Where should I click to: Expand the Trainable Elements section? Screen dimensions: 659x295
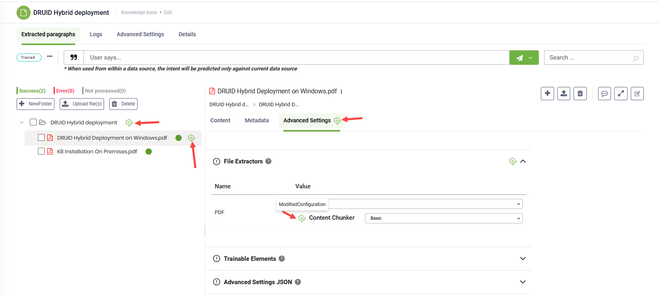(x=523, y=258)
